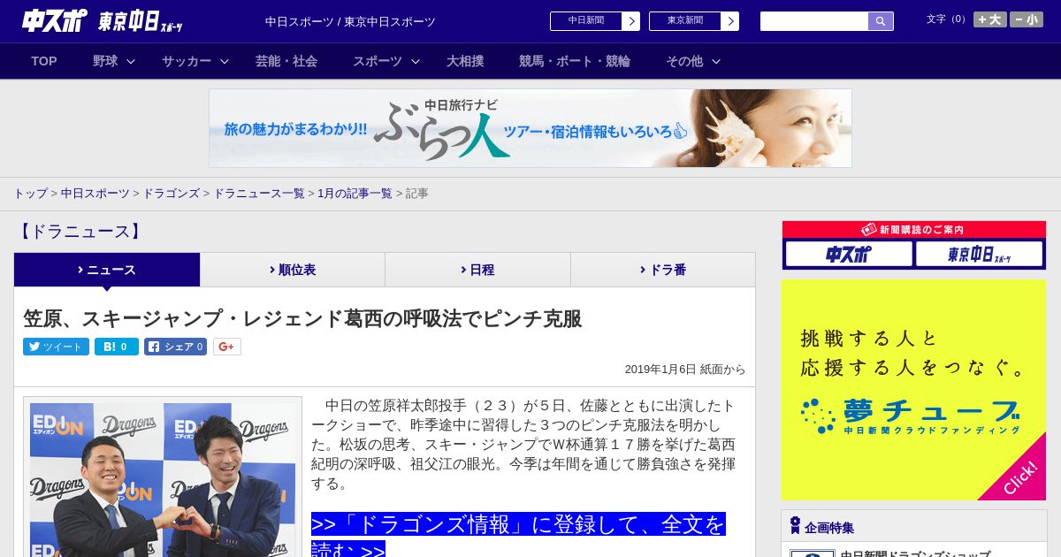The width and height of the screenshot is (1061, 557).
Task: Open the その他 navigation menu
Action: (x=684, y=61)
